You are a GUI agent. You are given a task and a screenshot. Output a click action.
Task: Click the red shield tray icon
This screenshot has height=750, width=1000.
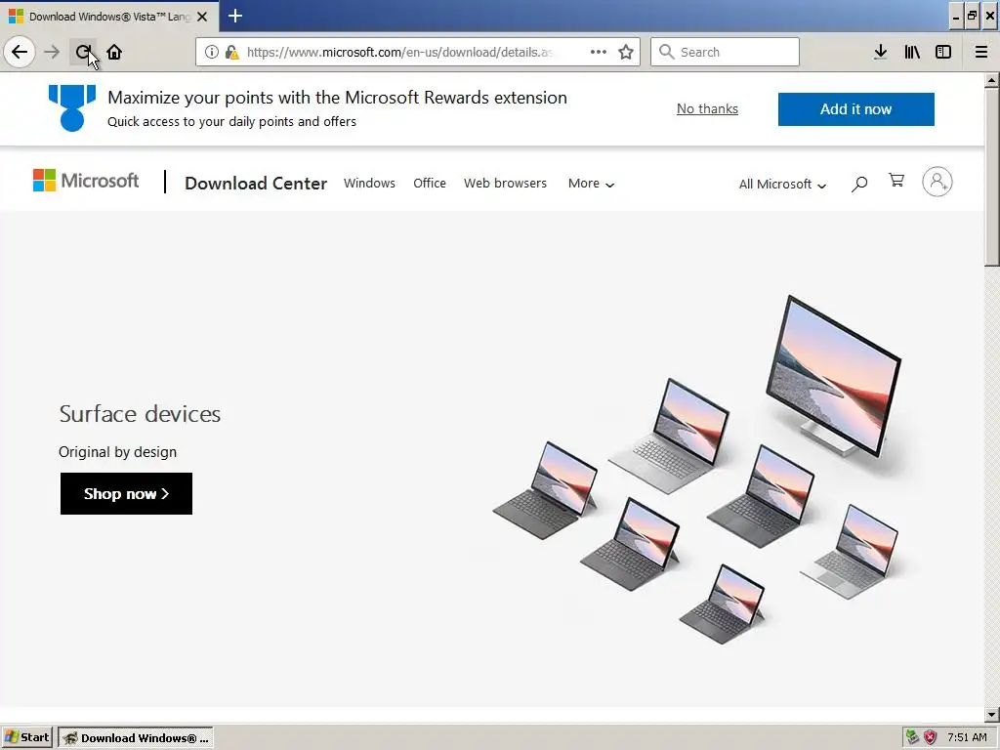931,737
